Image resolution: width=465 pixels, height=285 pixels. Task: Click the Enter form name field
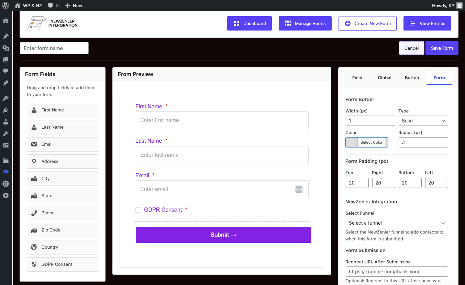click(x=54, y=48)
